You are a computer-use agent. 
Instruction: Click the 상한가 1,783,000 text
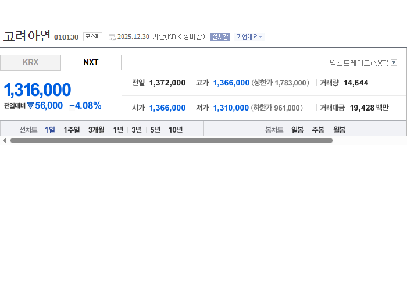pos(280,83)
